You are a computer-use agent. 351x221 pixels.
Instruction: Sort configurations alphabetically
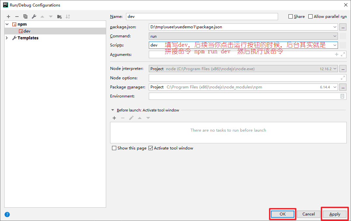point(68,17)
